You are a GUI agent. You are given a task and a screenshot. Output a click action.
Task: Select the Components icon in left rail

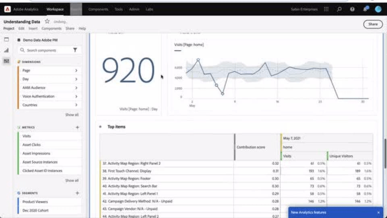(x=6, y=61)
